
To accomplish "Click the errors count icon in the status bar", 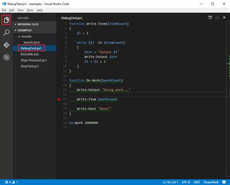I will click(x=6, y=182).
